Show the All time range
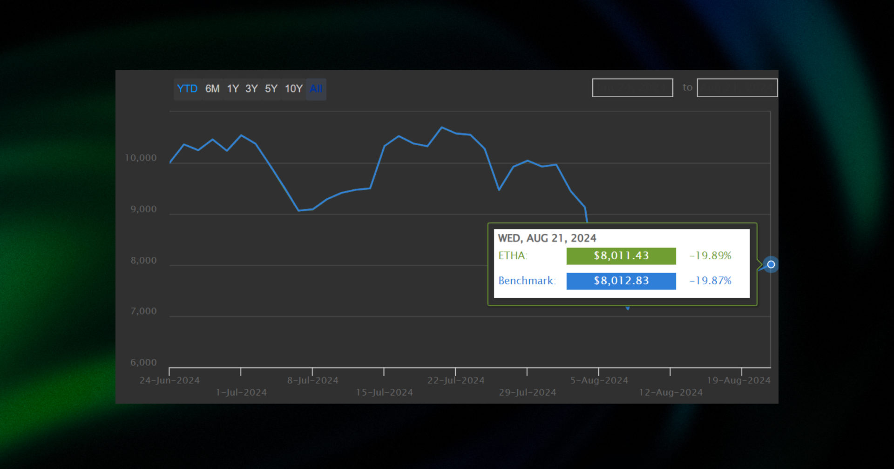This screenshot has height=469, width=894. click(316, 89)
